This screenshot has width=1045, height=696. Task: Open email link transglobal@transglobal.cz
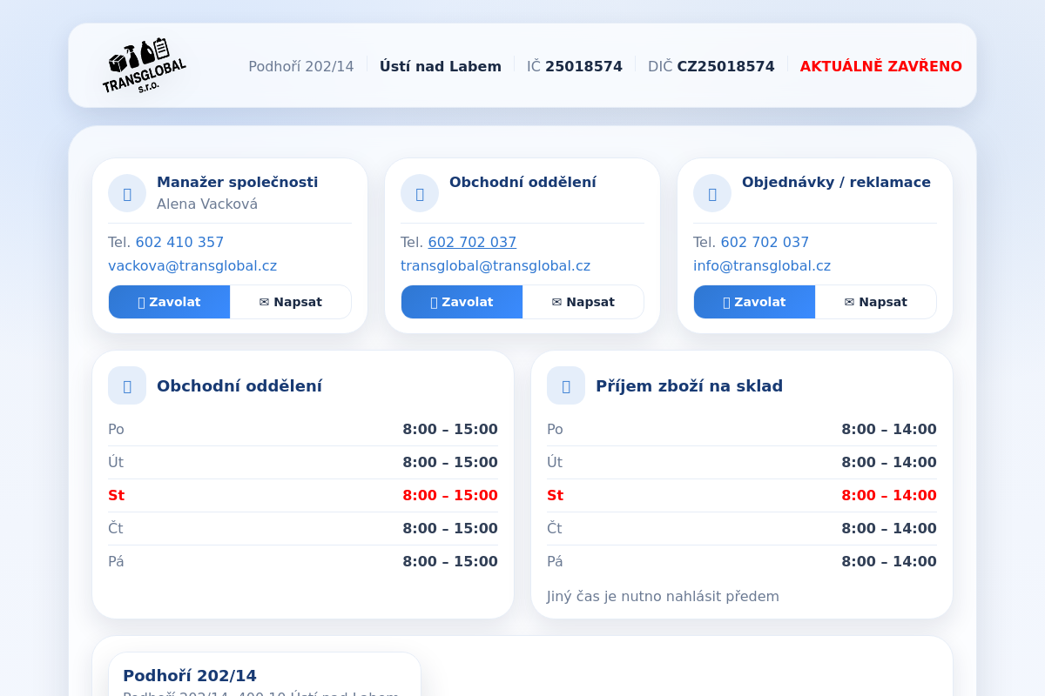(496, 266)
